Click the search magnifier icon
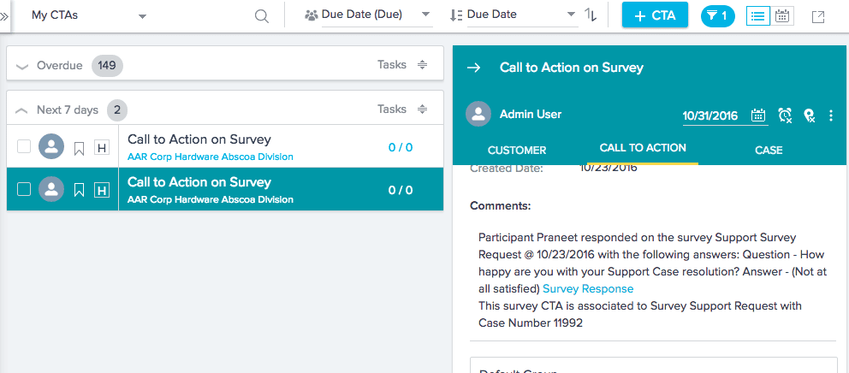 tap(262, 16)
